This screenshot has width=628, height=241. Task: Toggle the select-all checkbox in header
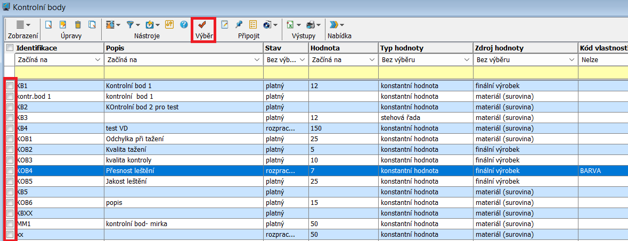pos(10,48)
